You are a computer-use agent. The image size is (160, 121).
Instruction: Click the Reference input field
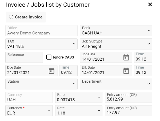tap(24, 57)
